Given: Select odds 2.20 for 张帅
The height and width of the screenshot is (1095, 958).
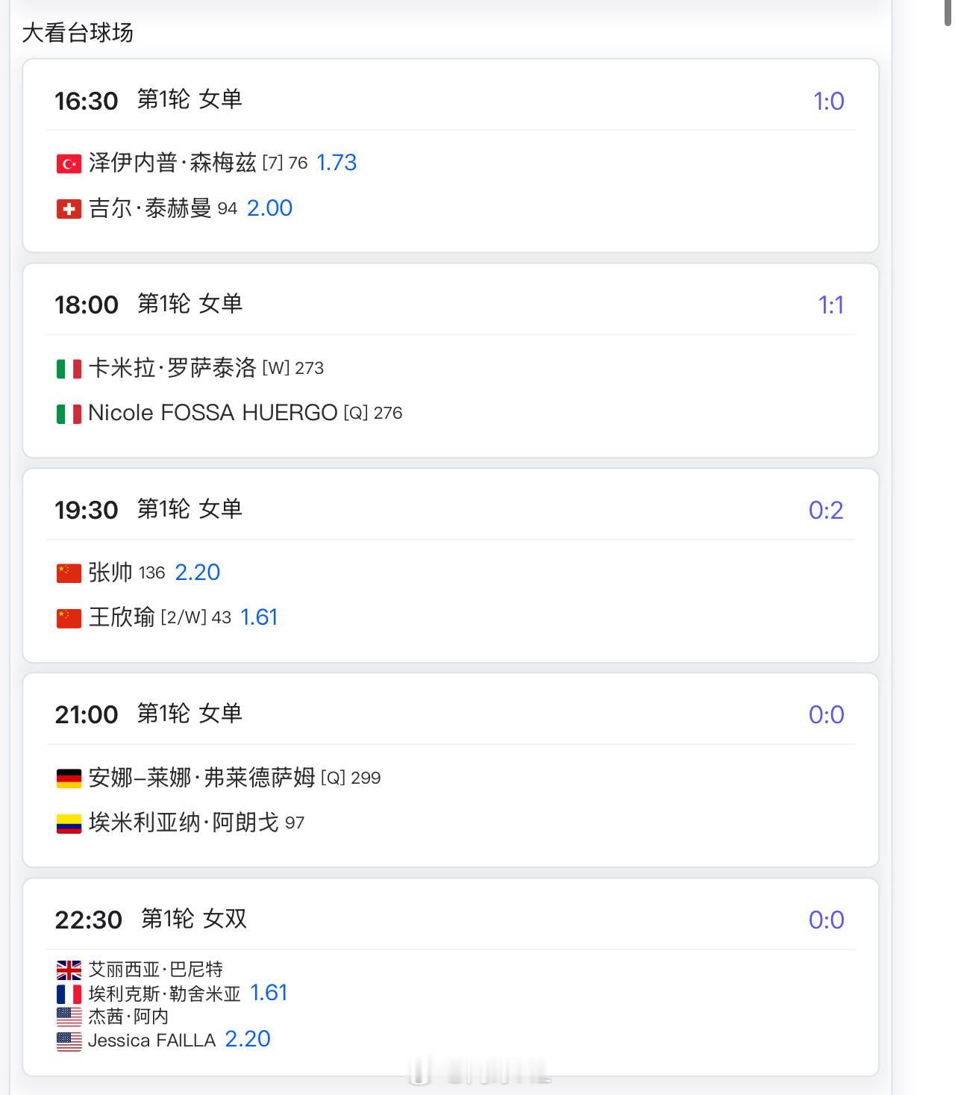Looking at the screenshot, I should click(197, 573).
